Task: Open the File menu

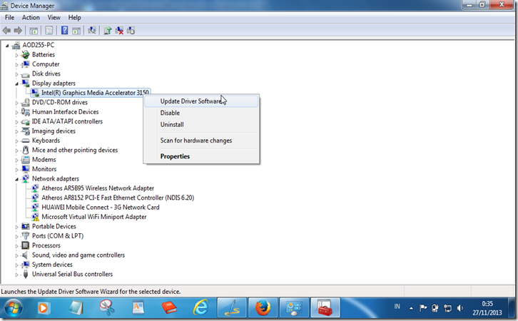Action: click(x=9, y=18)
